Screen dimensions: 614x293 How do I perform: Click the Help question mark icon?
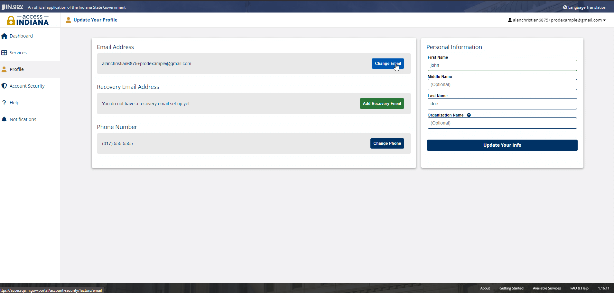coord(4,103)
